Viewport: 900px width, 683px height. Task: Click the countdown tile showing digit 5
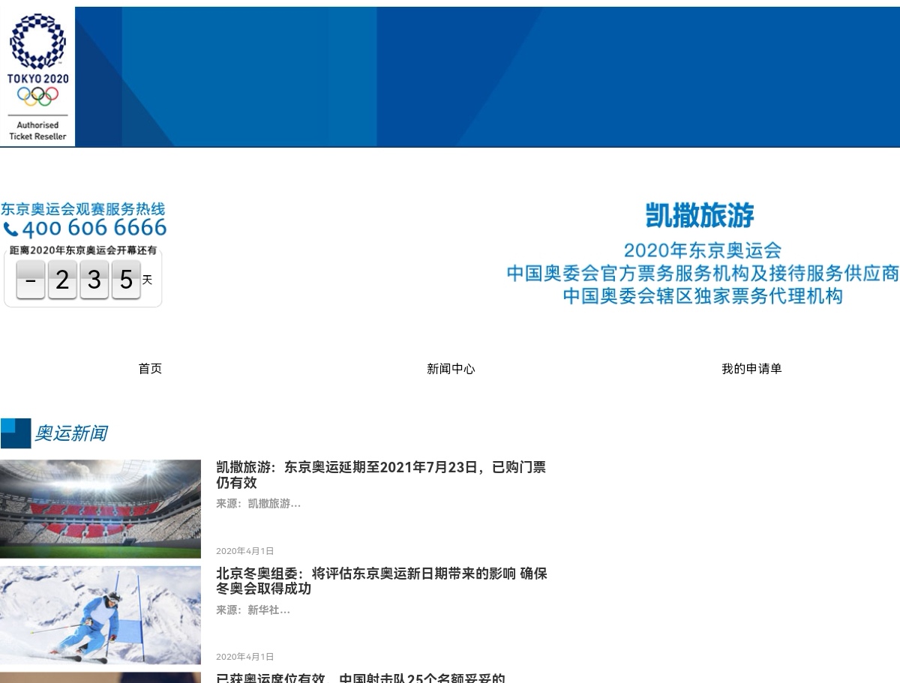coord(126,280)
